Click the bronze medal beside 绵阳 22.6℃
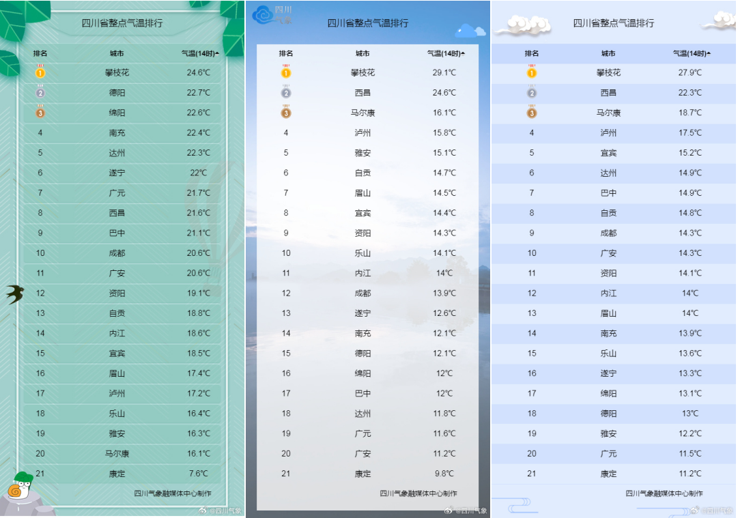Screen dimensions: 738x518 [x=40, y=113]
